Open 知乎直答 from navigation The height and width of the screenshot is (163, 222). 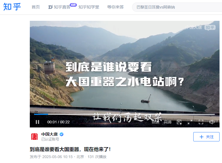59,7
